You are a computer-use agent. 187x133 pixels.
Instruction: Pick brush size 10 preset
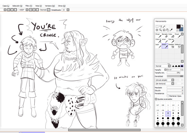click(158, 119)
